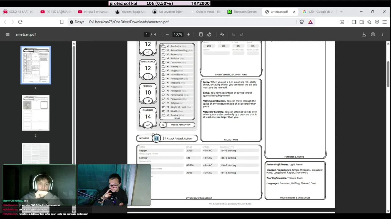Open the PDF more actions menu
This screenshot has width=391, height=219.
pyautogui.click(x=382, y=34)
